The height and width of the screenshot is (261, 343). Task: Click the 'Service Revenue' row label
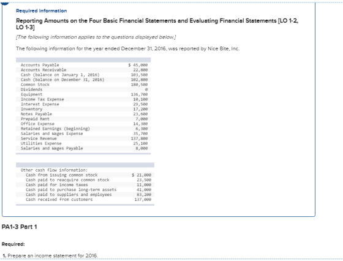pos(39,138)
